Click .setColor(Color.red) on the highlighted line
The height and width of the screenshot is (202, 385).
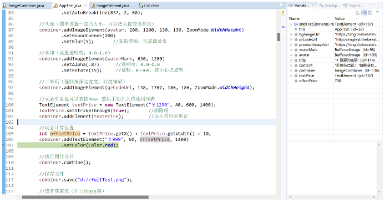[x=89, y=145]
